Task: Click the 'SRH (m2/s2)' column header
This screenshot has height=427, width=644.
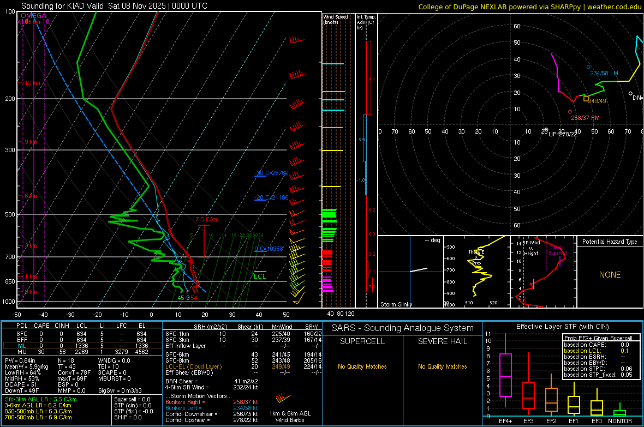Action: coord(210,327)
